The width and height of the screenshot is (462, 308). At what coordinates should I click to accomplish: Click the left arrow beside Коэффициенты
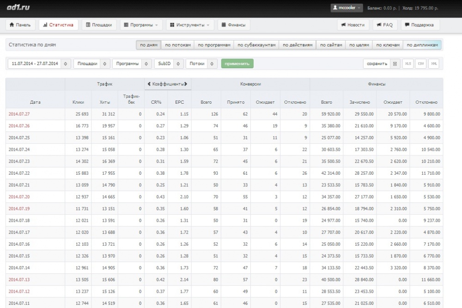tap(149, 84)
